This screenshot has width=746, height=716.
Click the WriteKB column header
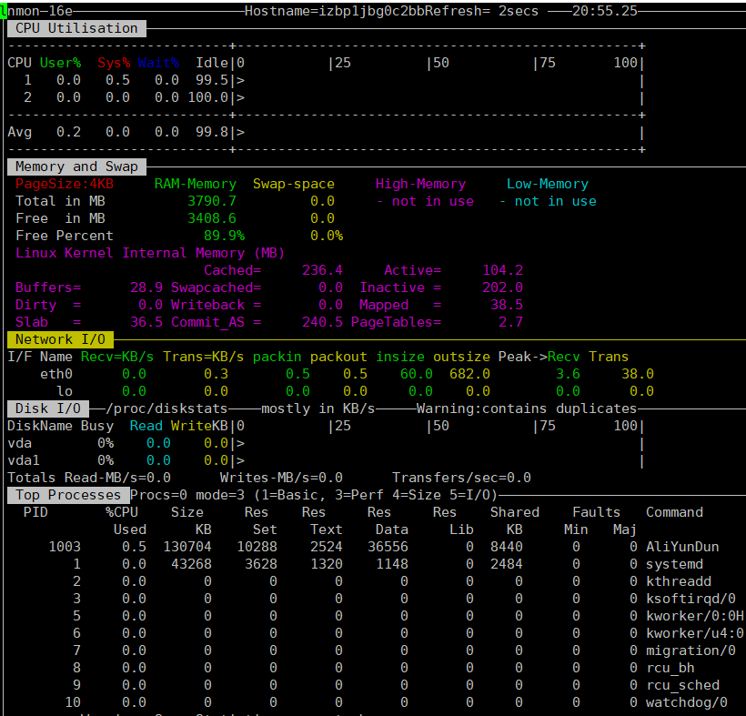(199, 426)
